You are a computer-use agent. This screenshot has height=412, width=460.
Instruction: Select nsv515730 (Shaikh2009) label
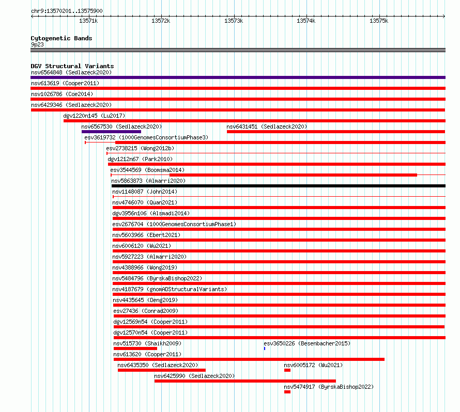pyautogui.click(x=148, y=343)
